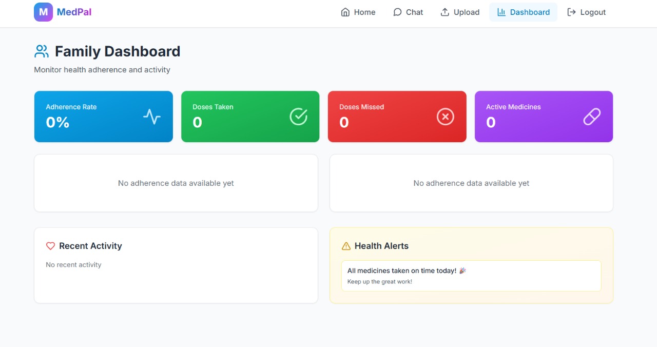Click the party popper emoji in alert
The height and width of the screenshot is (347, 657).
462,271
